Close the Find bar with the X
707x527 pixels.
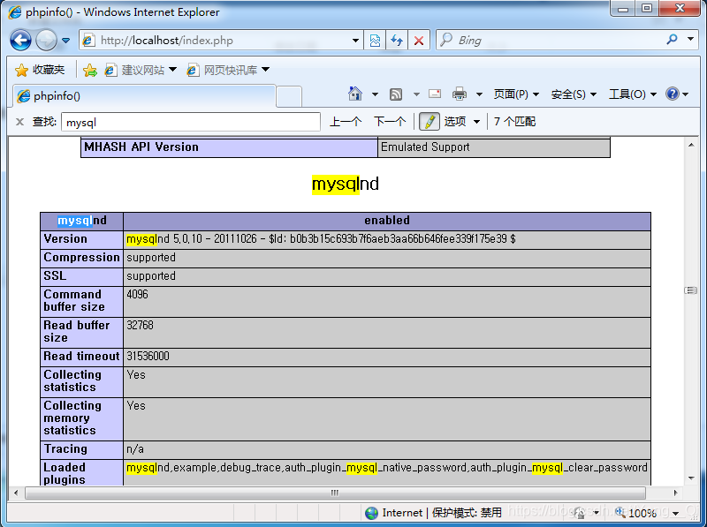19,122
